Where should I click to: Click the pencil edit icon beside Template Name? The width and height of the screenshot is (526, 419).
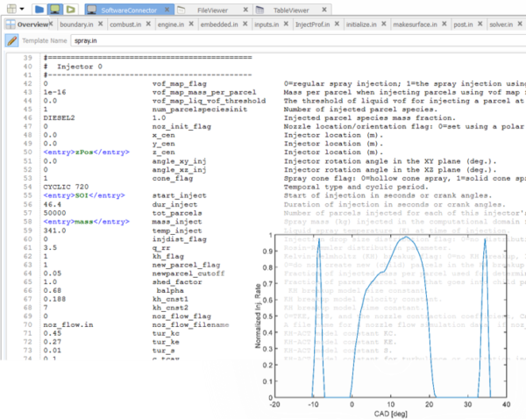pyautogui.click(x=12, y=40)
